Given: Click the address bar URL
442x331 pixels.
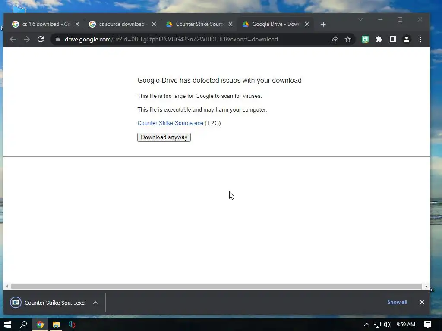Looking at the screenshot, I should (171, 39).
